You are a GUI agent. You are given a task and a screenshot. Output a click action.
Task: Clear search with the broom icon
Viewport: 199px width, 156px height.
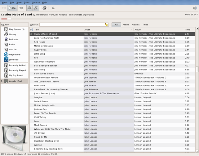(106, 25)
